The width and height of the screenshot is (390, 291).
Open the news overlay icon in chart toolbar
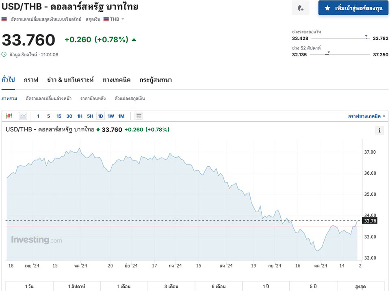point(139,116)
